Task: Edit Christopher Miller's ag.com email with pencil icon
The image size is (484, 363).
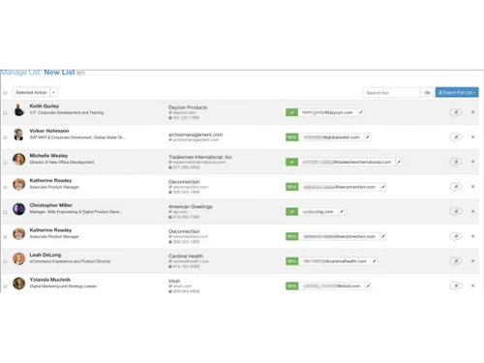Action: (342, 212)
